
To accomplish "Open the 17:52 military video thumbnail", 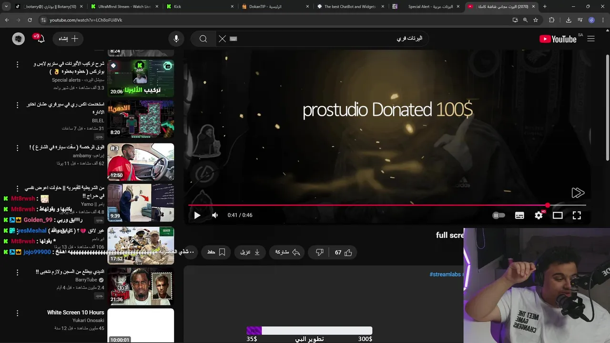I will pyautogui.click(x=141, y=246).
